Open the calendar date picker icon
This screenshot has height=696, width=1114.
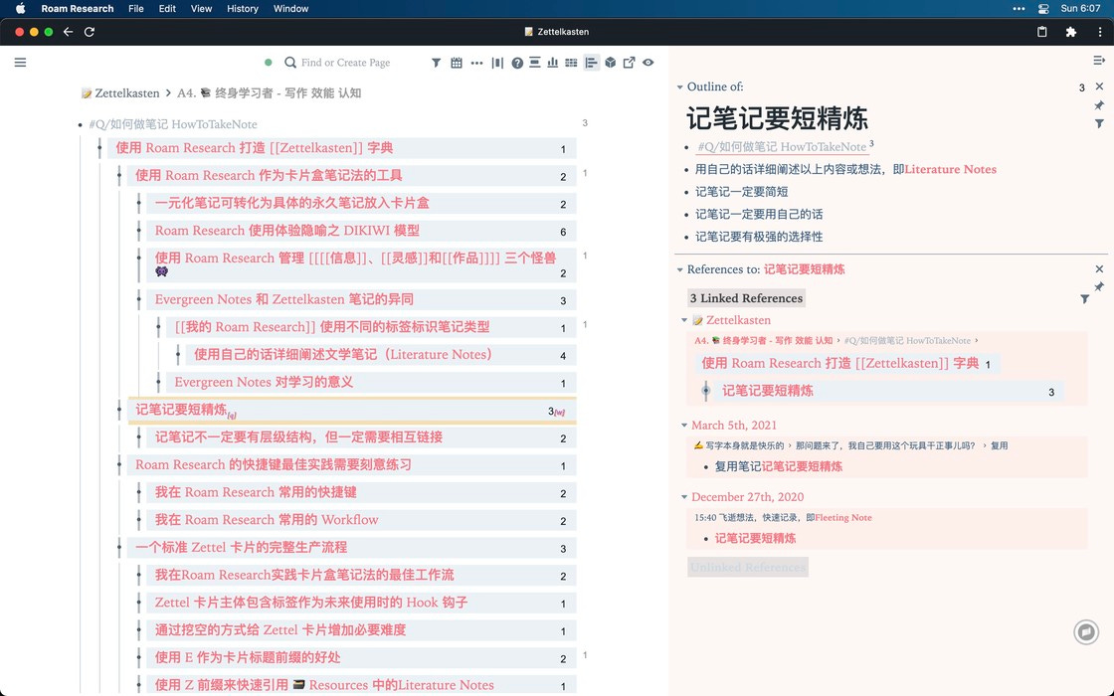click(x=457, y=63)
